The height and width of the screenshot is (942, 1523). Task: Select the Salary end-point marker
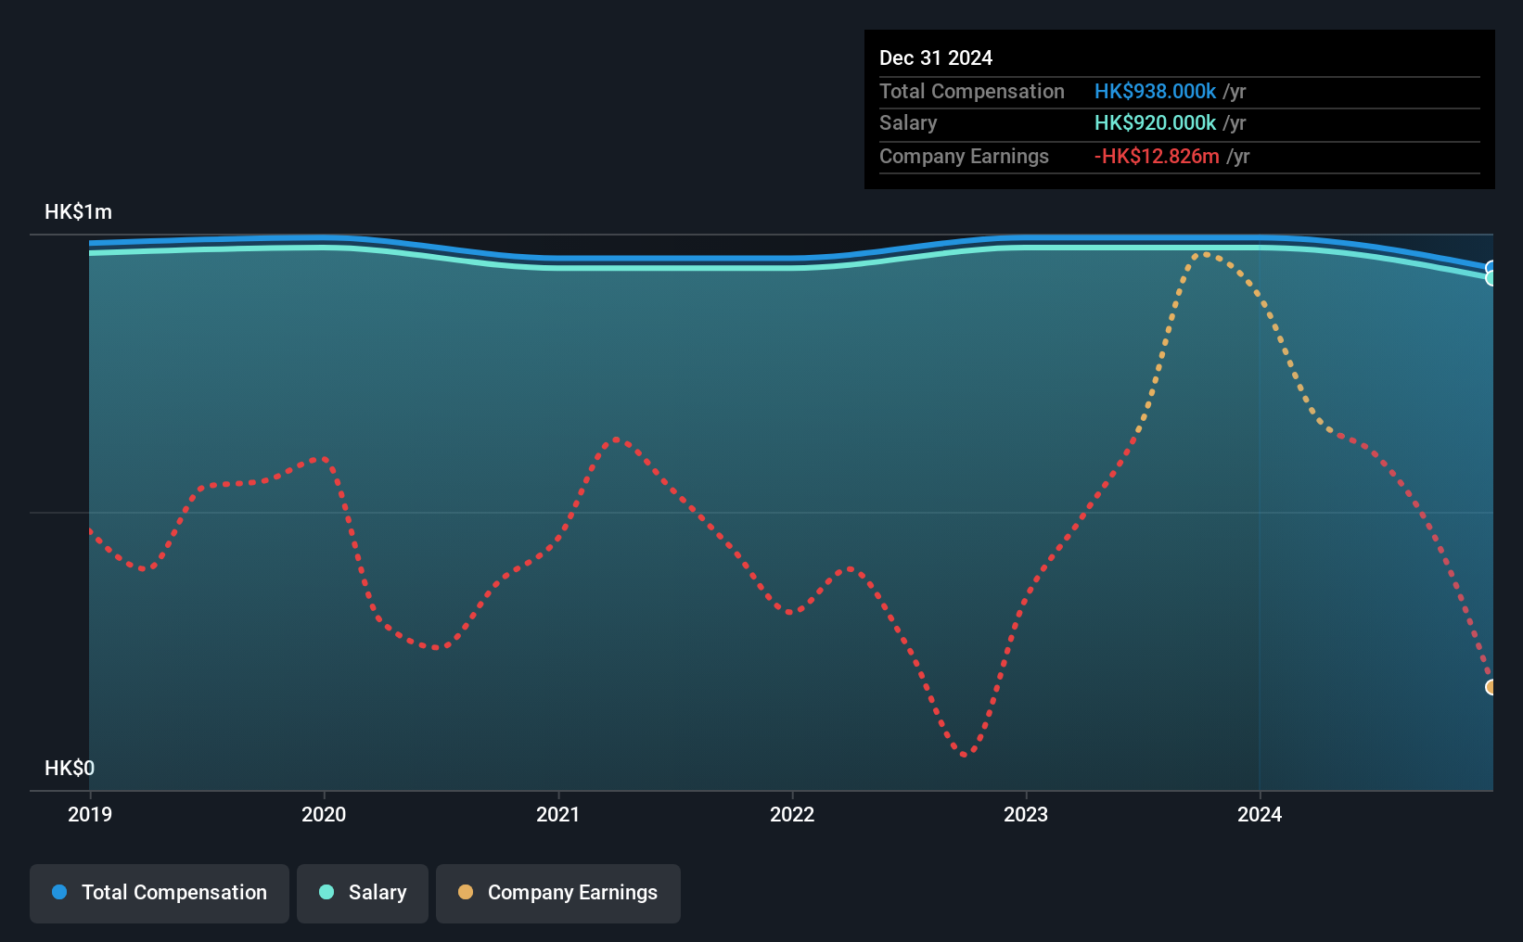1491,278
